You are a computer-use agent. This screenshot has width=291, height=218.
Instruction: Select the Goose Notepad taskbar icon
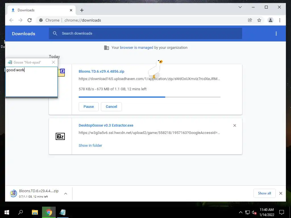pos(63,212)
